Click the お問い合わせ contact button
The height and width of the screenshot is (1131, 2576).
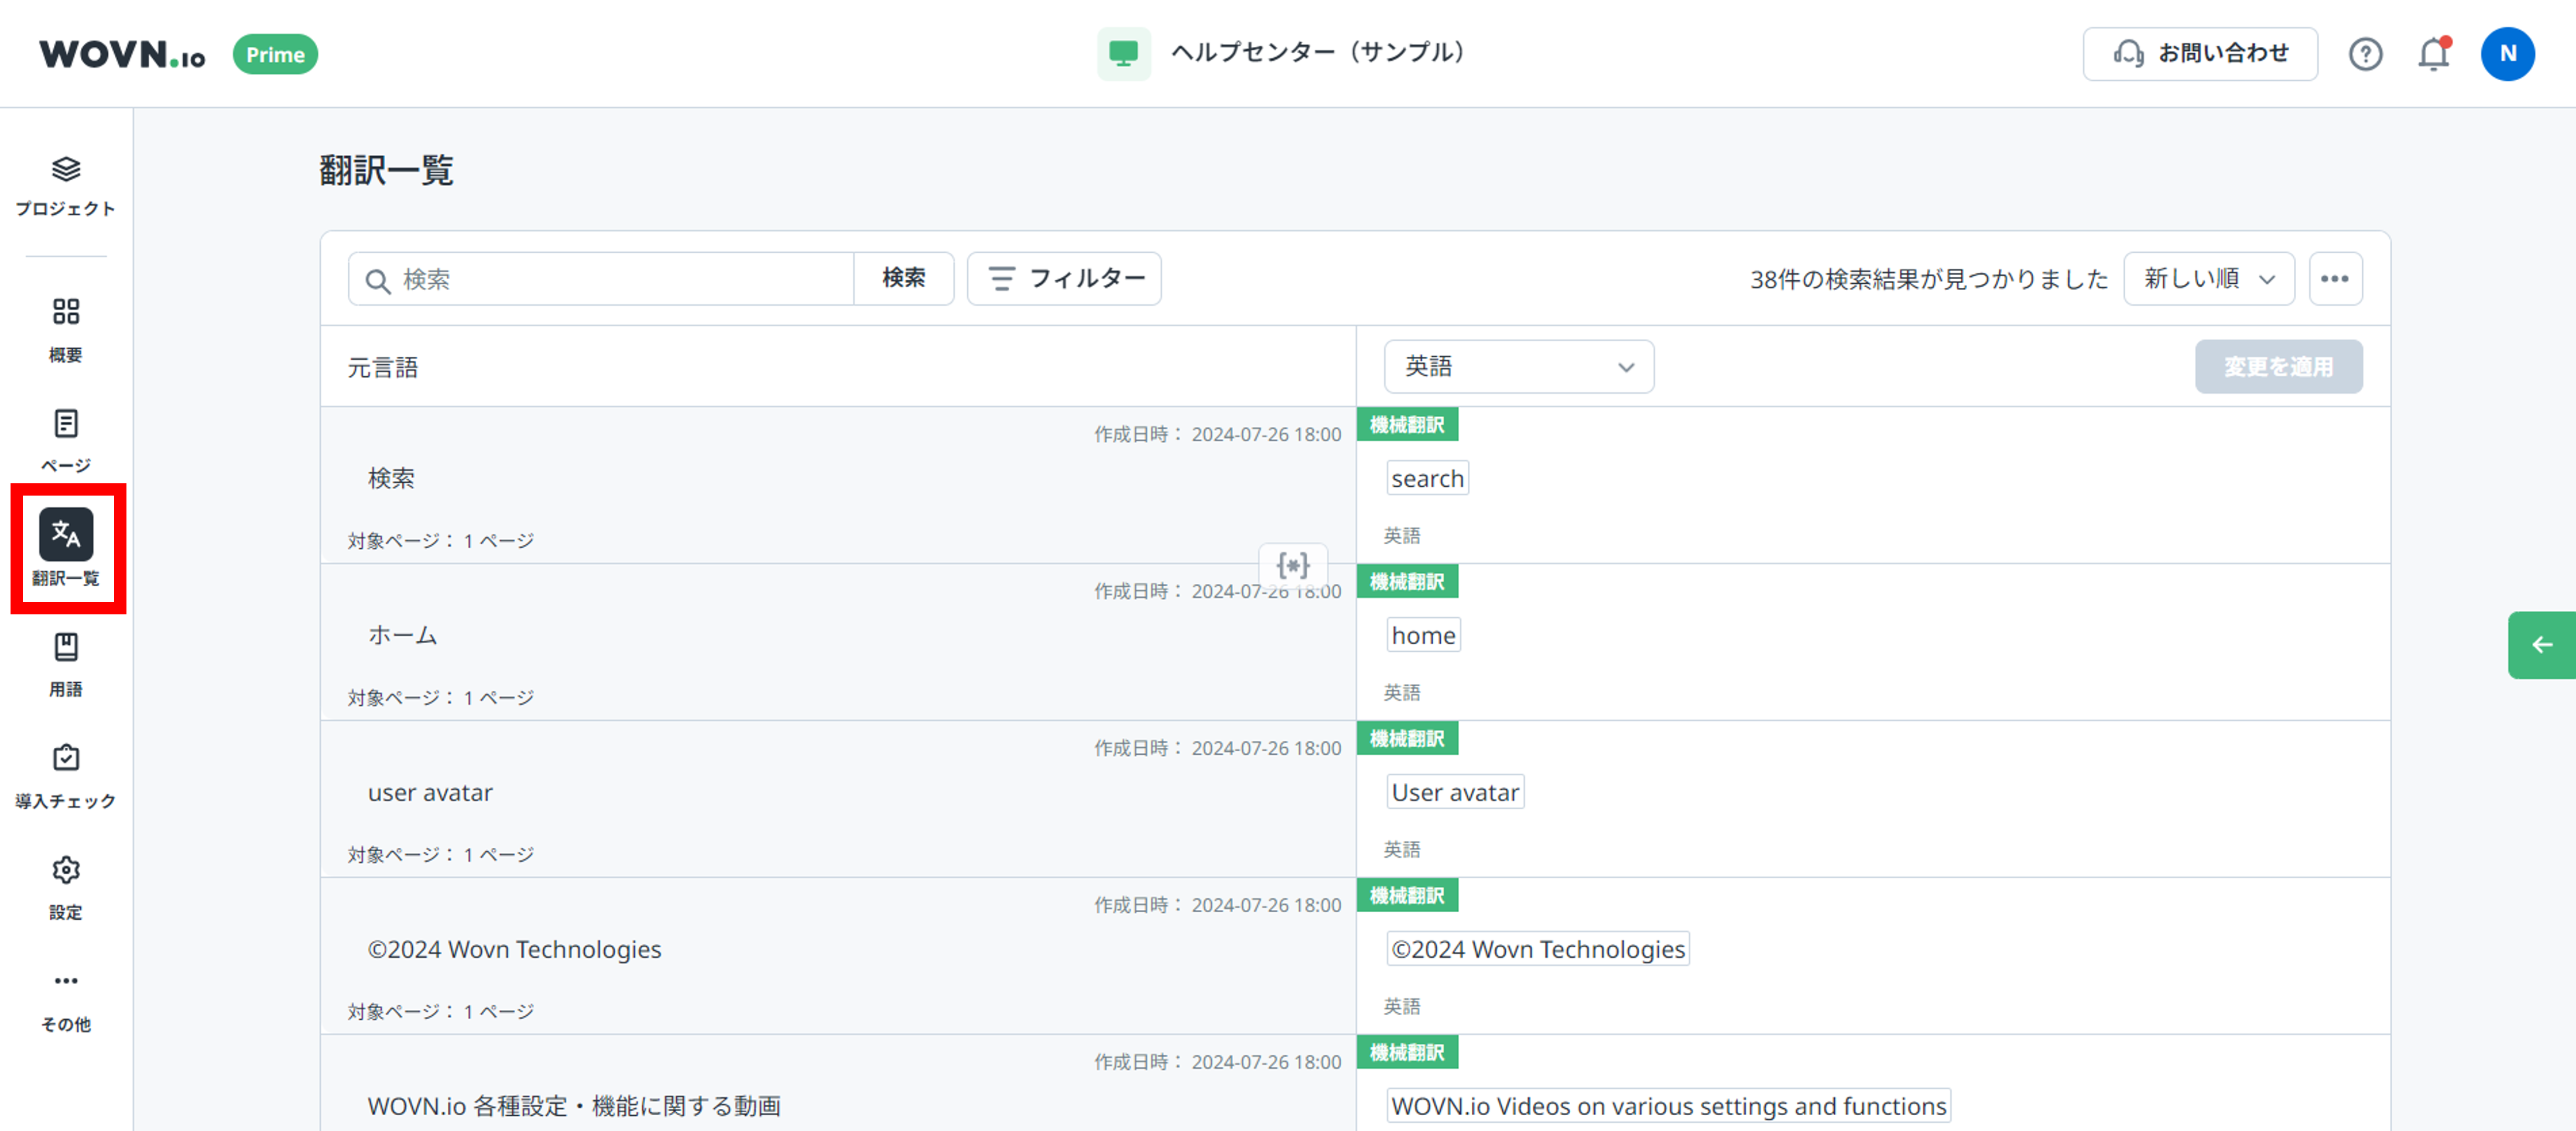[x=2200, y=54]
